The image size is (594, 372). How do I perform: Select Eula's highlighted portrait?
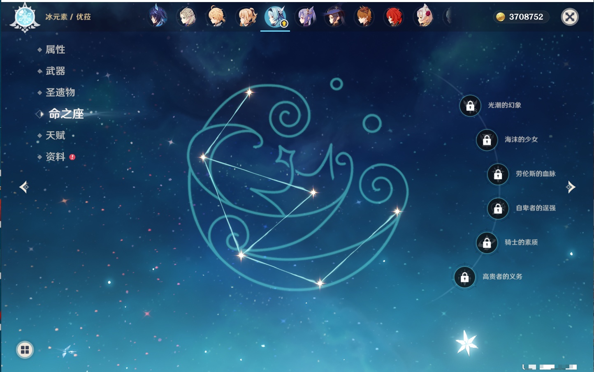(x=275, y=17)
